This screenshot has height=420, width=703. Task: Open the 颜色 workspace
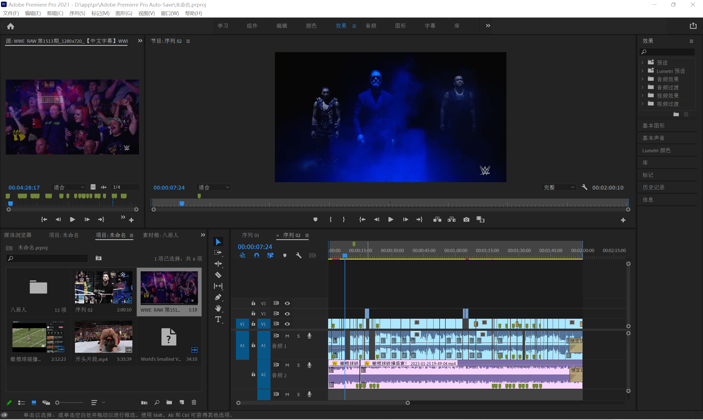(x=311, y=26)
